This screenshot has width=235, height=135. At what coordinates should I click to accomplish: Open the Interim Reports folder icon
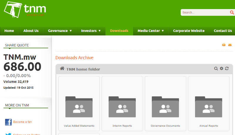[122, 107]
